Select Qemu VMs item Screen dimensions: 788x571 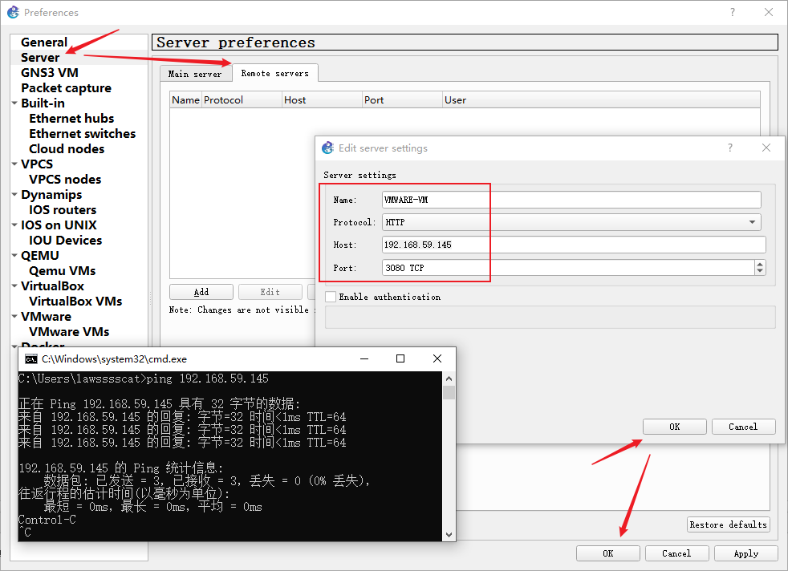point(62,271)
